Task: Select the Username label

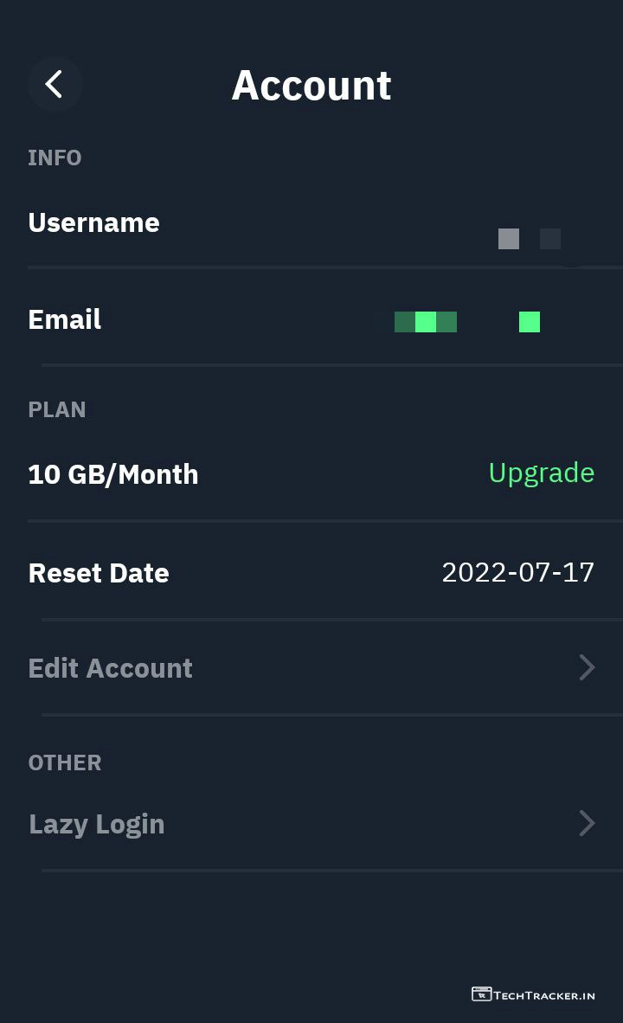Action: click(x=93, y=222)
